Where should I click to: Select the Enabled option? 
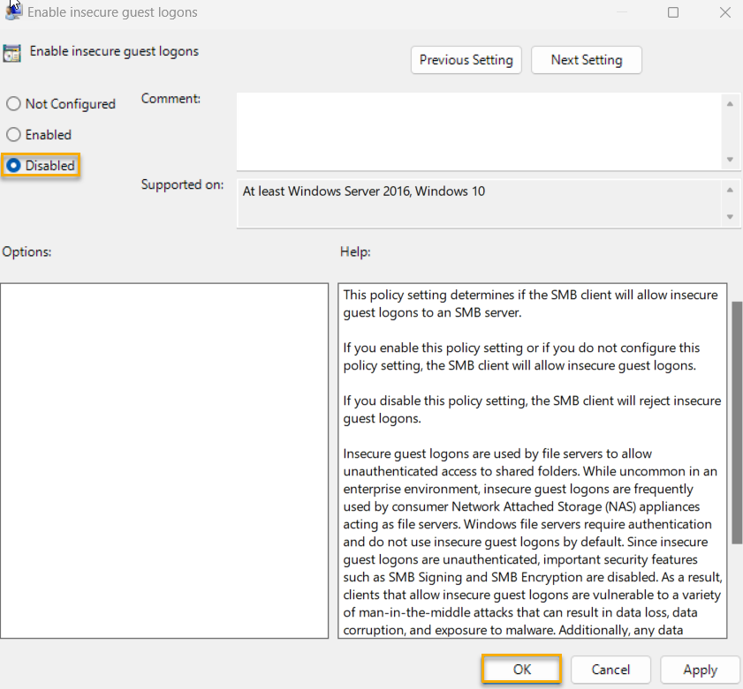point(13,134)
